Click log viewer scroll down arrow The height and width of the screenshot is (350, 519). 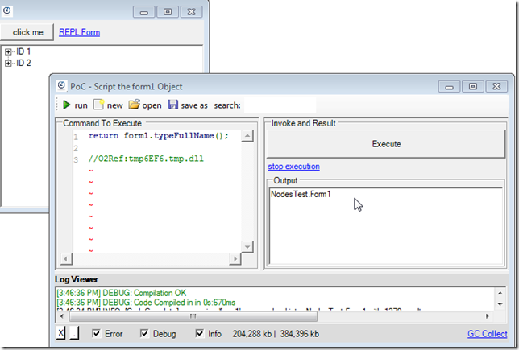[x=500, y=303]
